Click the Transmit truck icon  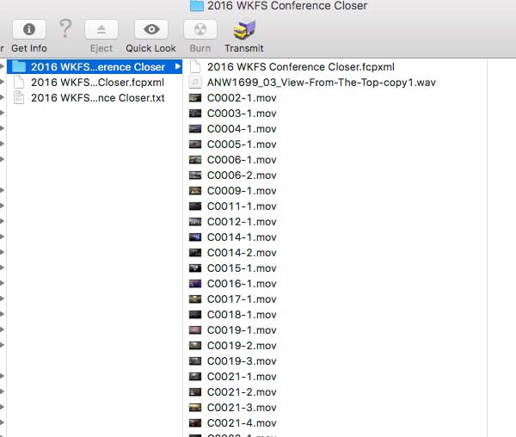coord(244,29)
